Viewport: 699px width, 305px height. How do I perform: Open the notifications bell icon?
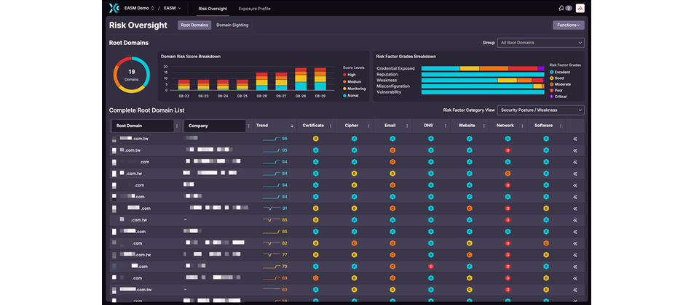[561, 9]
